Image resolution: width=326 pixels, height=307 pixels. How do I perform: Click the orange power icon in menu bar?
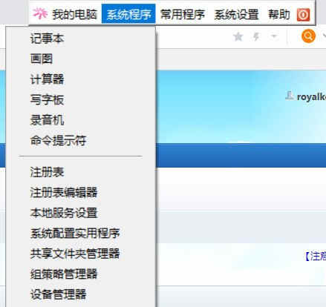303,15
